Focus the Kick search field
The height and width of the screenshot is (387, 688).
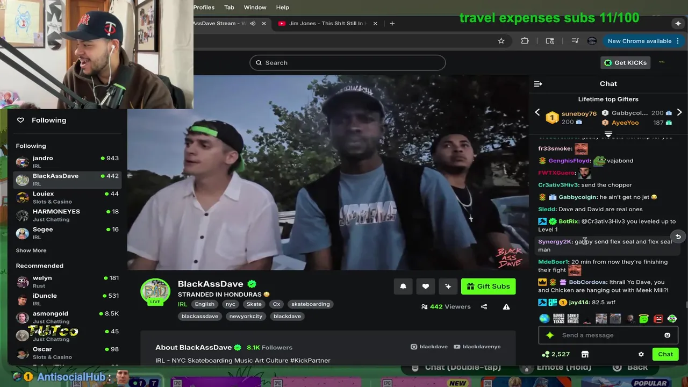(x=347, y=63)
